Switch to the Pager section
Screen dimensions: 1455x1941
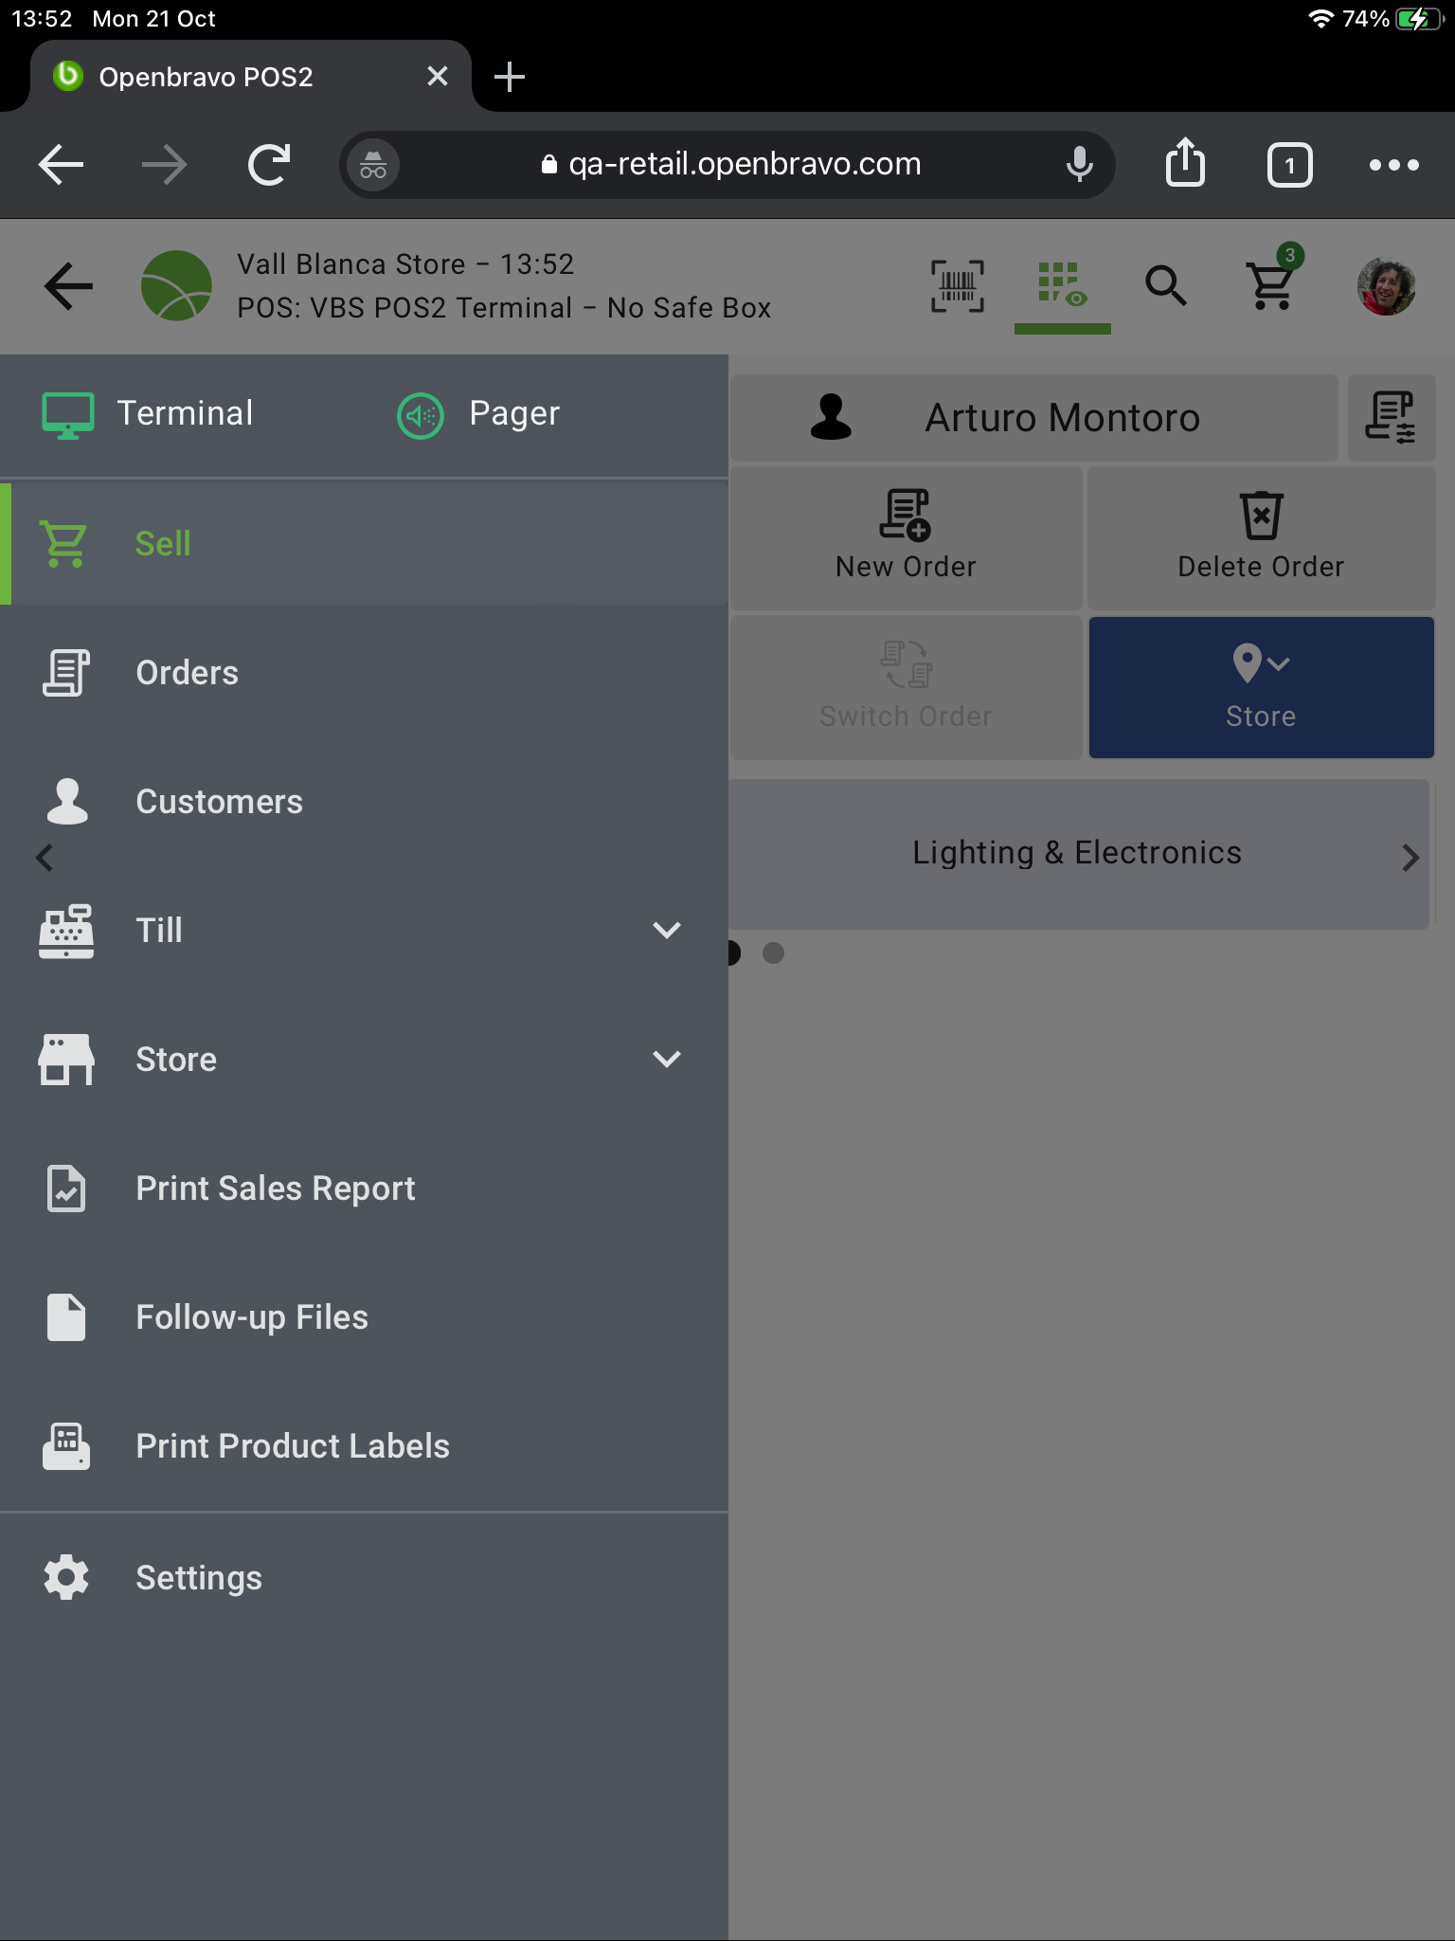pyautogui.click(x=478, y=414)
